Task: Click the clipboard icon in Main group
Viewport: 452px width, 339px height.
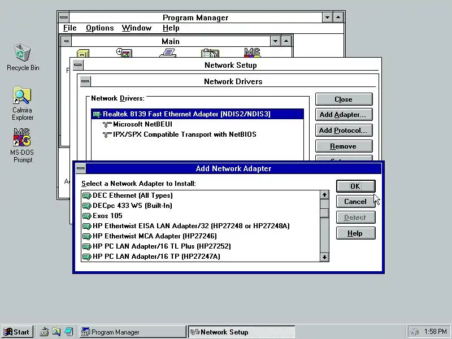Action: coord(210,53)
